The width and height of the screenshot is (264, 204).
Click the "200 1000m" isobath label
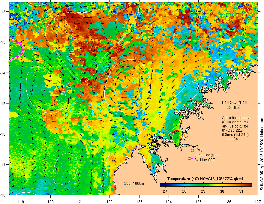pos(134,184)
